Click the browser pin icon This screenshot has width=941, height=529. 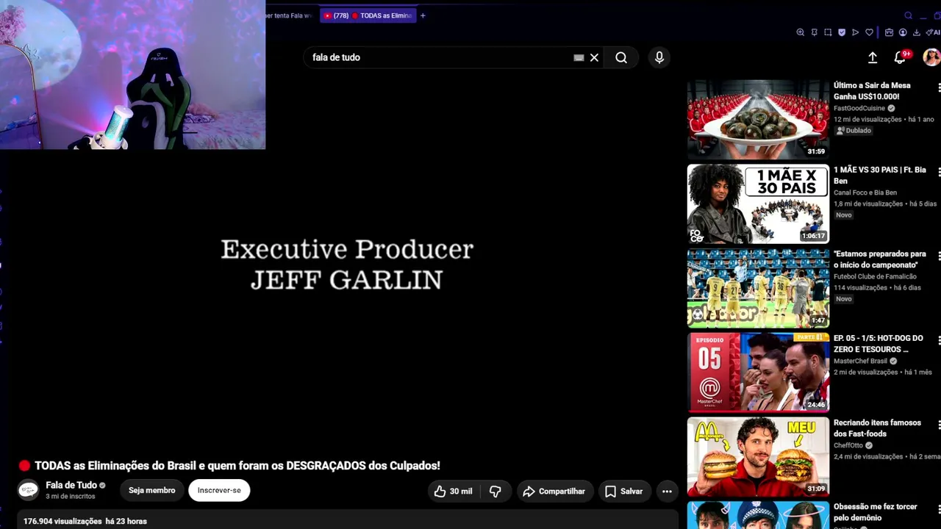[x=815, y=32]
